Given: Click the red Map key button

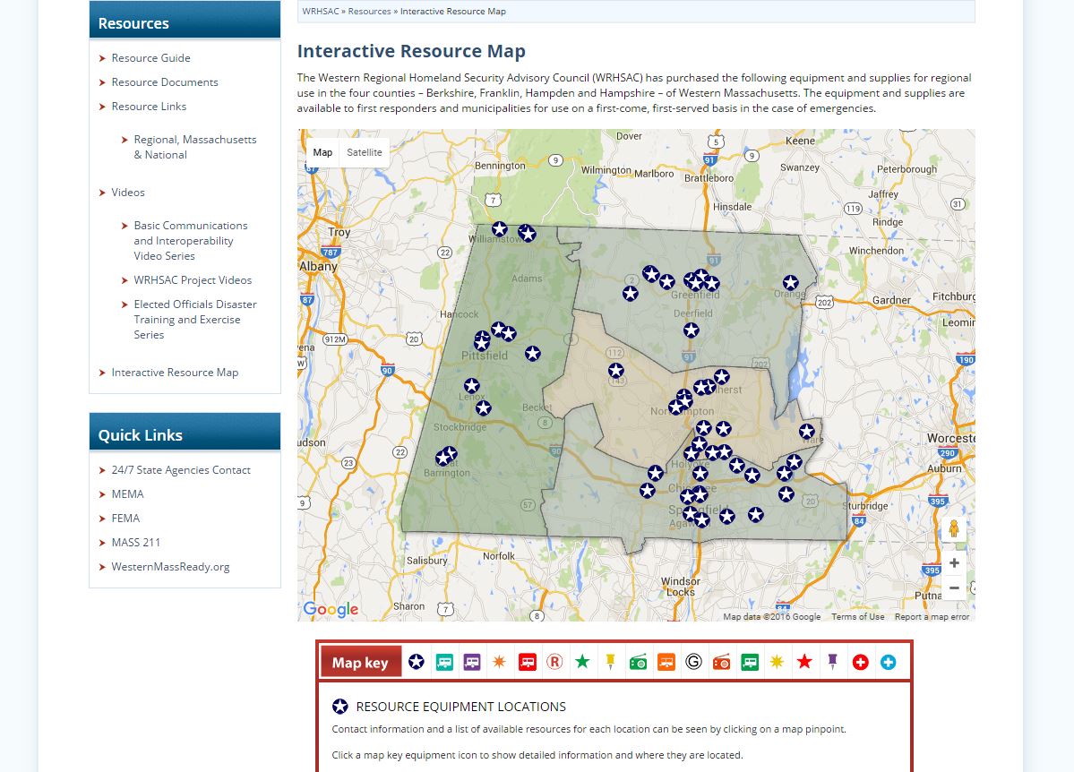Looking at the screenshot, I should (361, 662).
